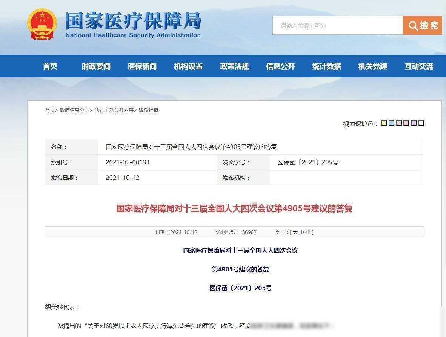
Task: Click the visit count 36962
Action: (x=249, y=232)
